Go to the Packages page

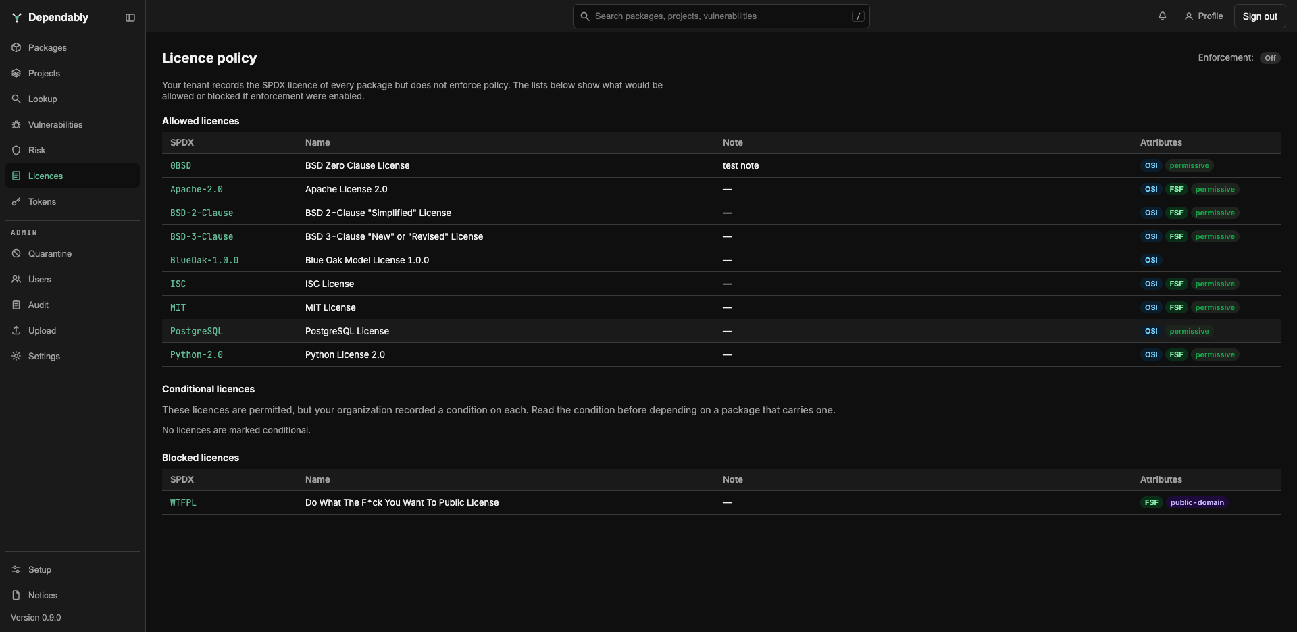click(72, 47)
